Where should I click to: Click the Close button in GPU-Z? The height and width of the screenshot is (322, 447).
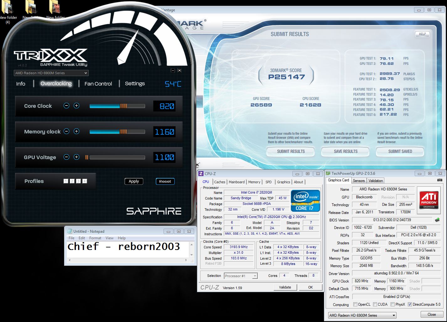pos(432,314)
